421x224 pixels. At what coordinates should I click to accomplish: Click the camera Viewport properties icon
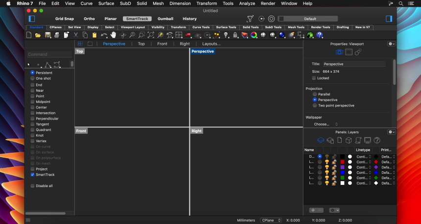tap(339, 52)
